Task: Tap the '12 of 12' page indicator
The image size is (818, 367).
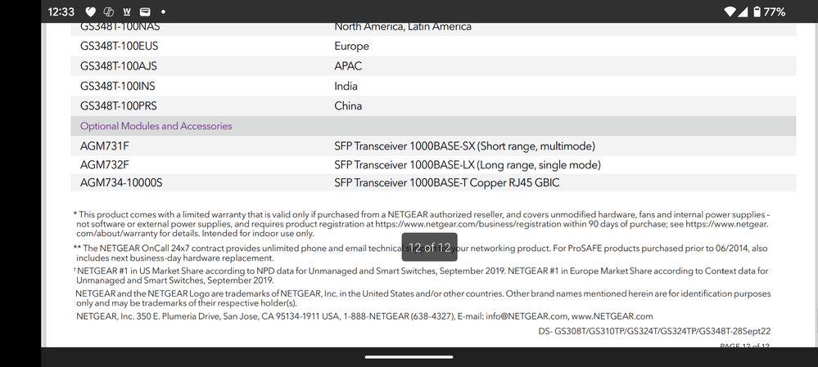Action: coord(429,248)
